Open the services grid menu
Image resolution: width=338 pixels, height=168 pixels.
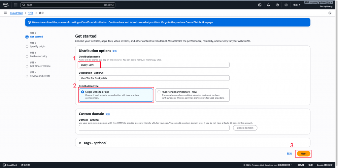click(16, 5)
